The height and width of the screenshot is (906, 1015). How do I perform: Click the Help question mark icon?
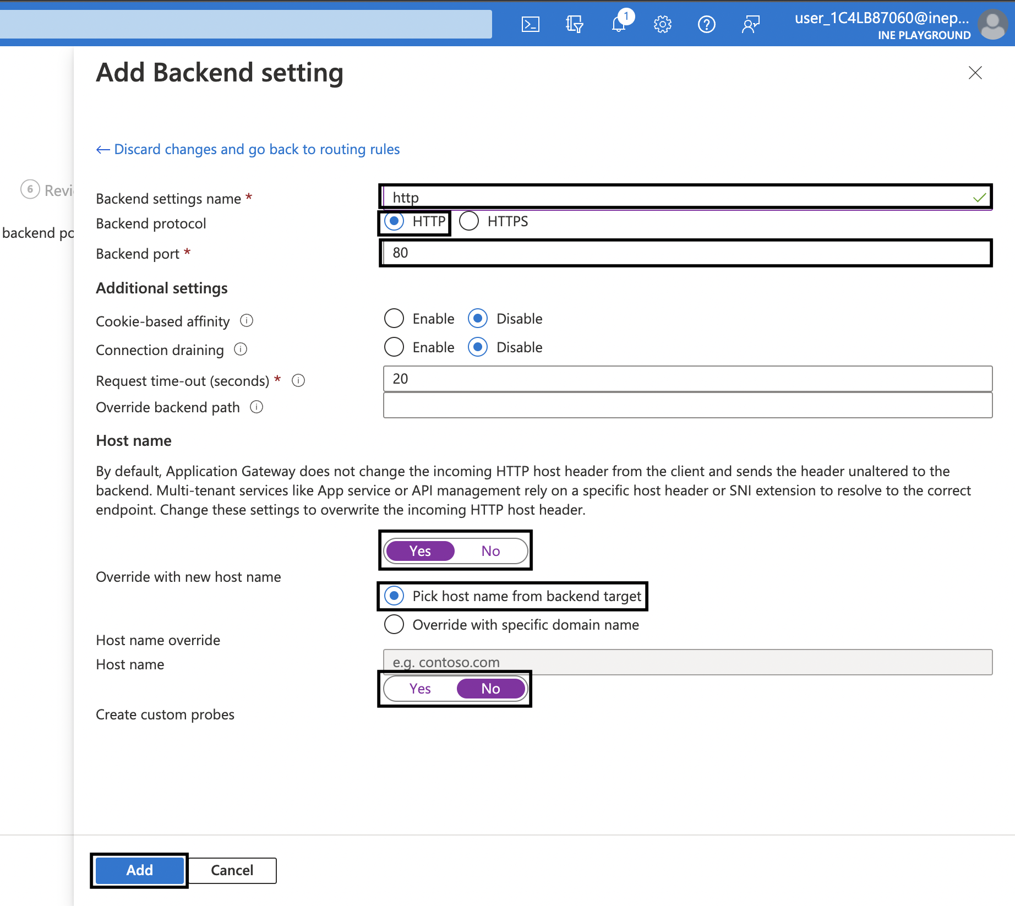706,24
